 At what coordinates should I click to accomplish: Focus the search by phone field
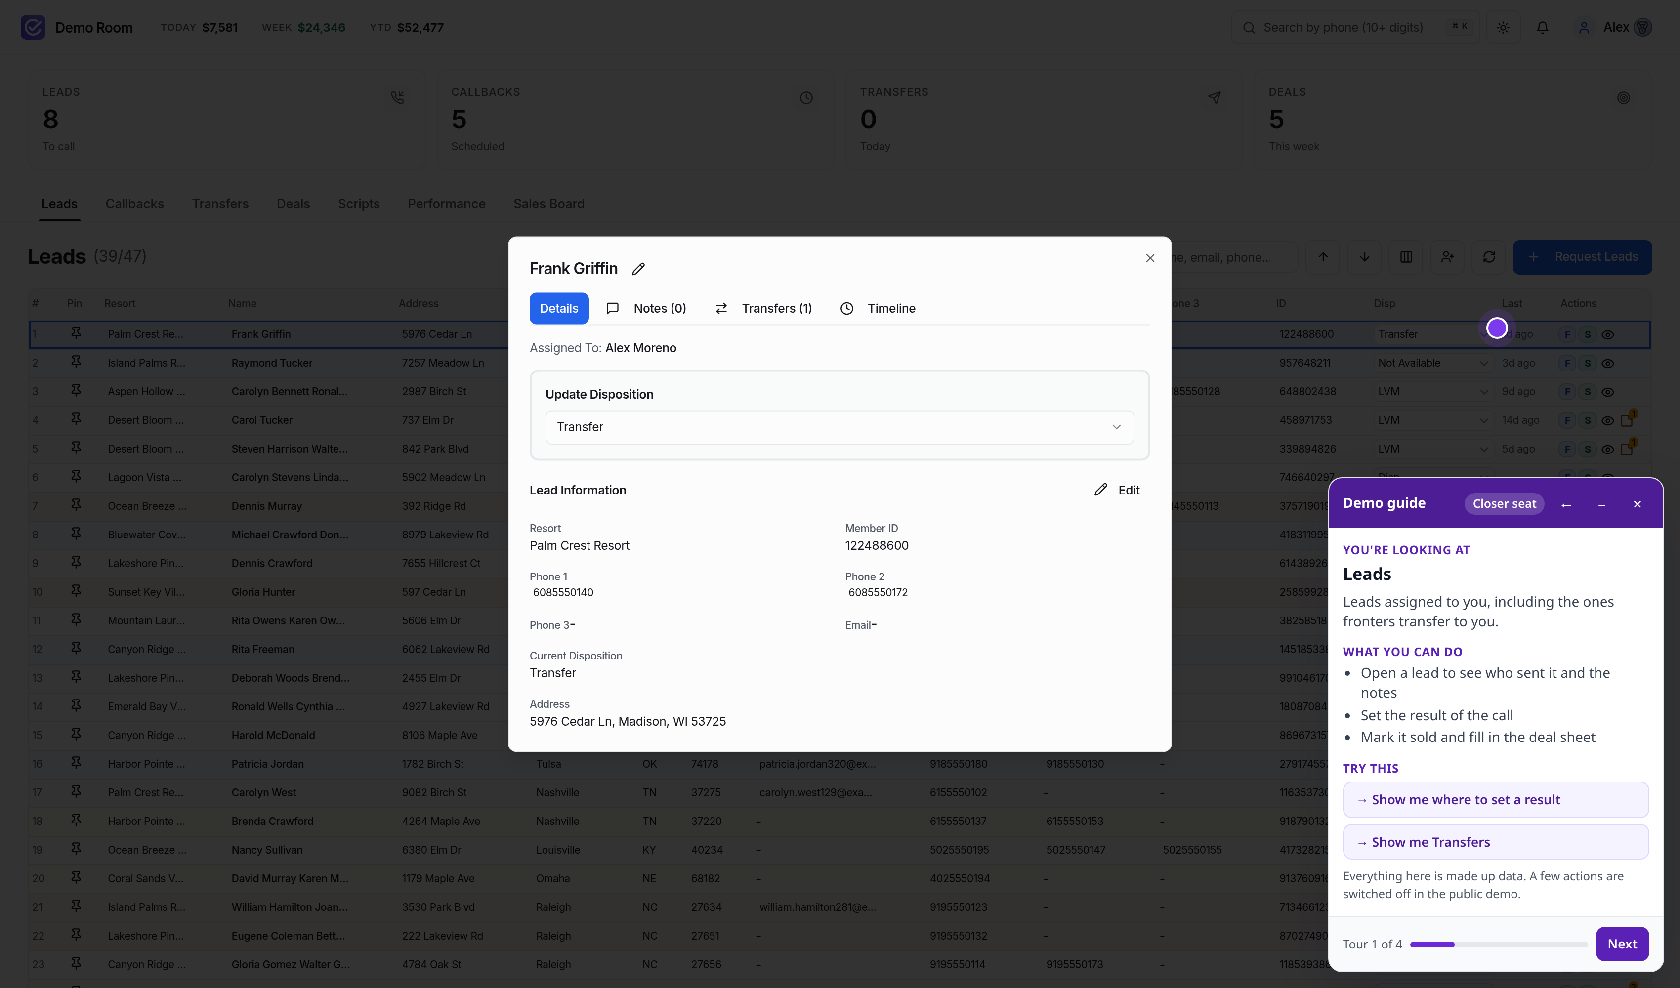(1355, 27)
